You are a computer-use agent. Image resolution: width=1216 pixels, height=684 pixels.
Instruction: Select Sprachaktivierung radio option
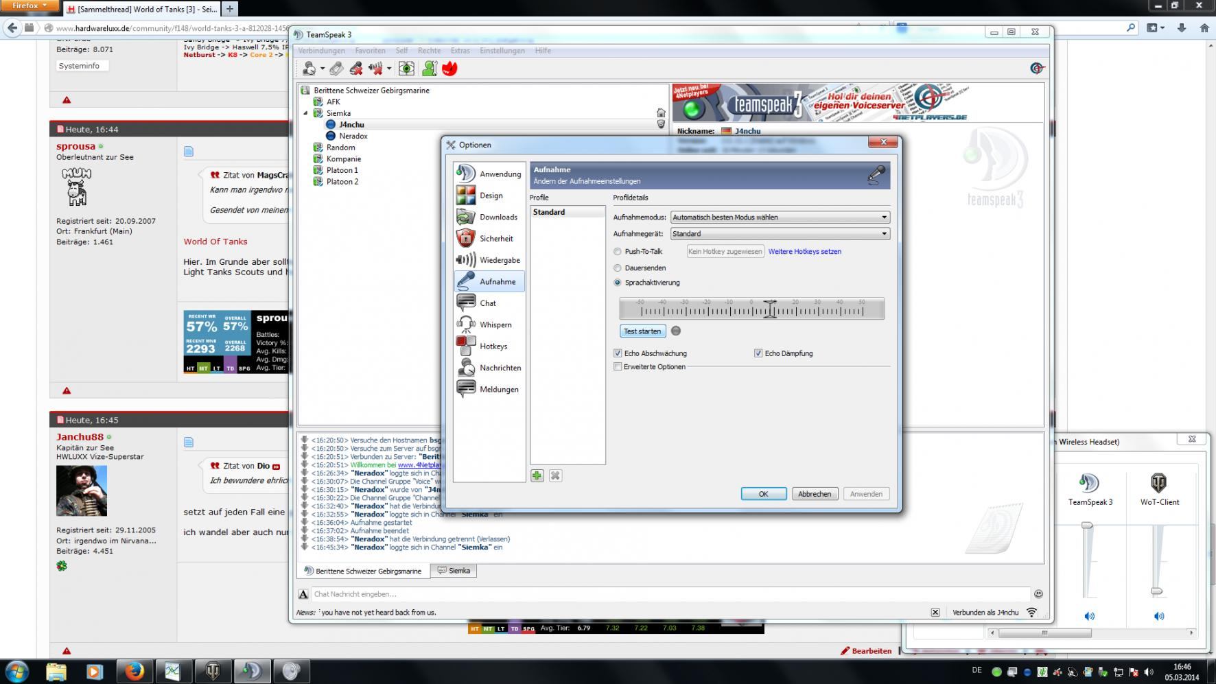[618, 283]
